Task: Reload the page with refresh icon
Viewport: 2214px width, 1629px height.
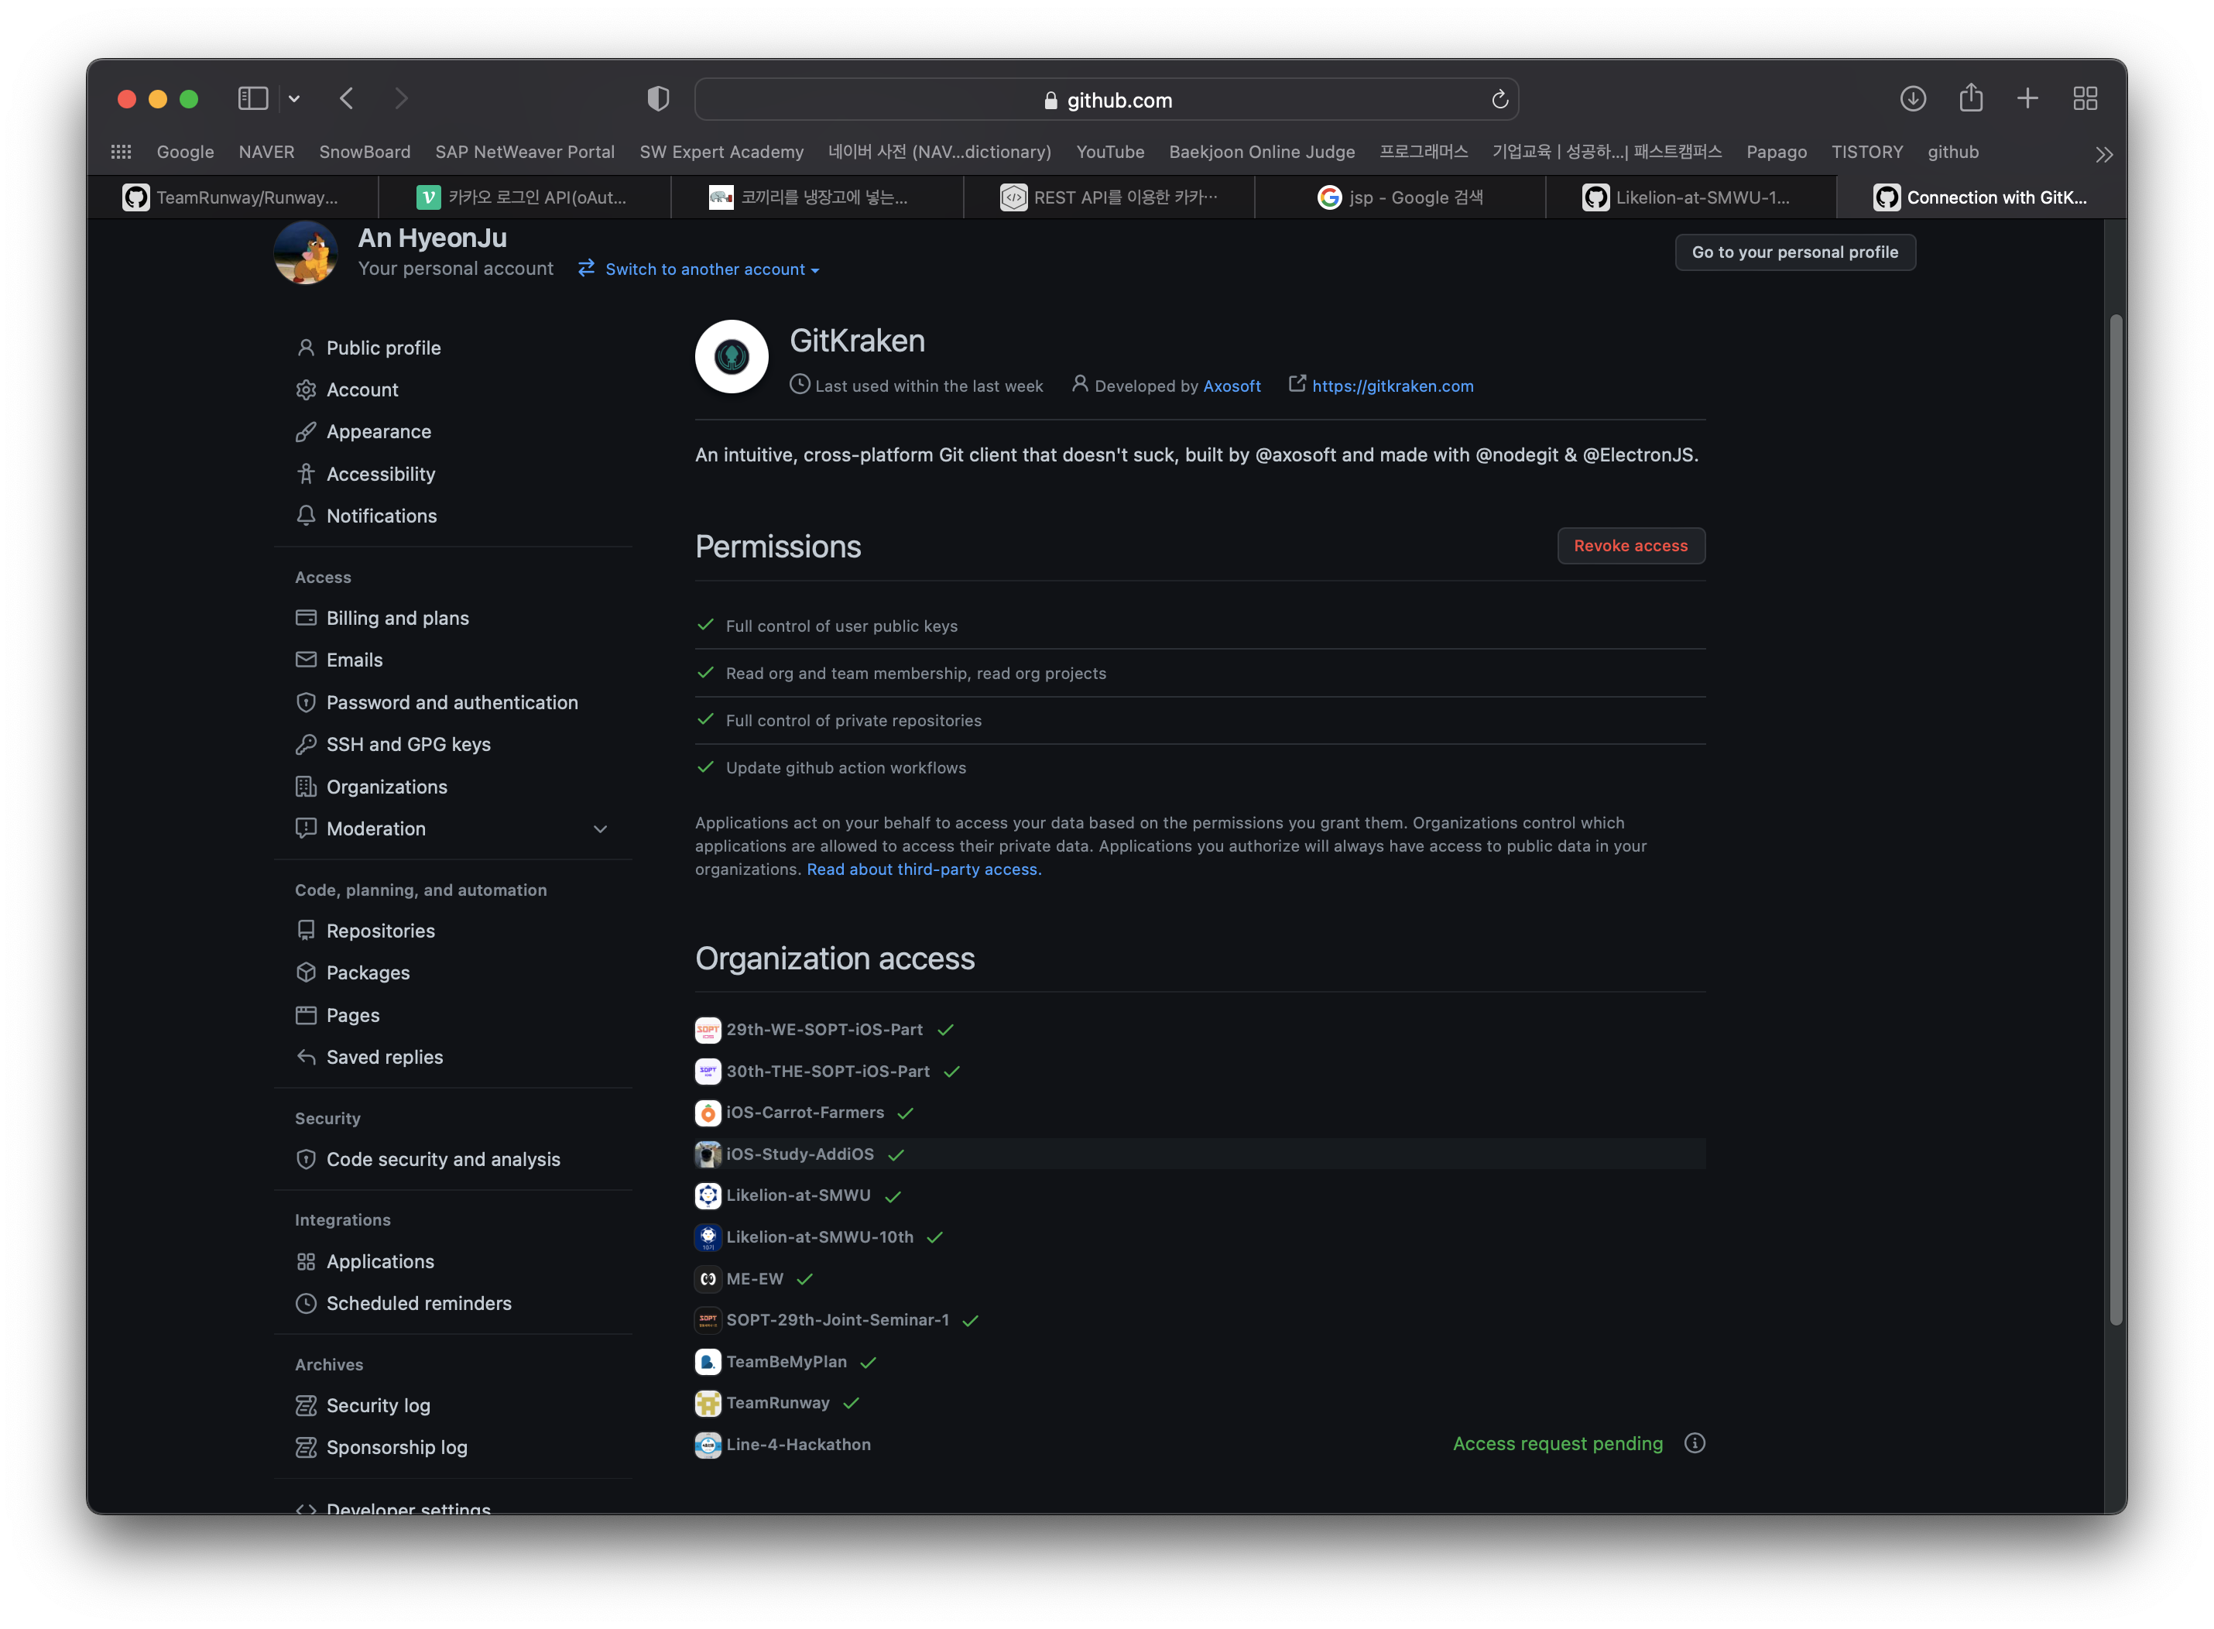Action: pyautogui.click(x=1499, y=100)
